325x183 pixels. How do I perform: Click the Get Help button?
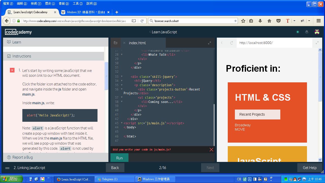point(310,168)
